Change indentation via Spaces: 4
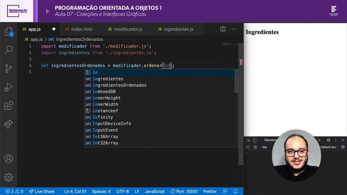This screenshot has width=347, height=195. (101, 191)
